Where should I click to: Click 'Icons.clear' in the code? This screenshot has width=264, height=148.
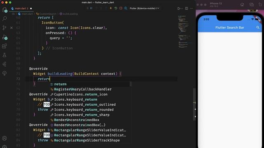coord(92,28)
